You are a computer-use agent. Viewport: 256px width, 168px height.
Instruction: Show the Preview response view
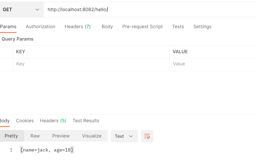(x=61, y=136)
